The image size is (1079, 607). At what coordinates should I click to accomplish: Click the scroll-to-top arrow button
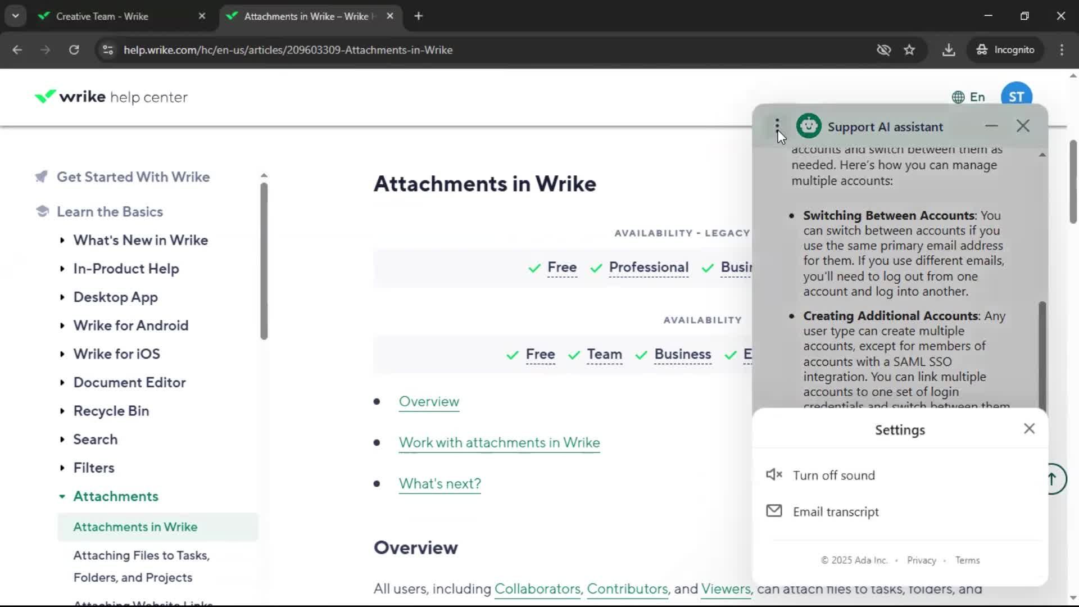(x=1053, y=479)
